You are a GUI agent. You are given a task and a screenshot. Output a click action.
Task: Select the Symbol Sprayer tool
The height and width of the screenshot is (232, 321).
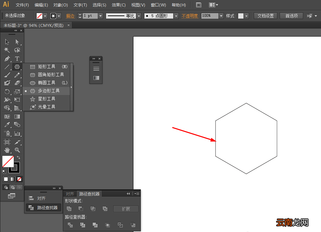[7, 134]
